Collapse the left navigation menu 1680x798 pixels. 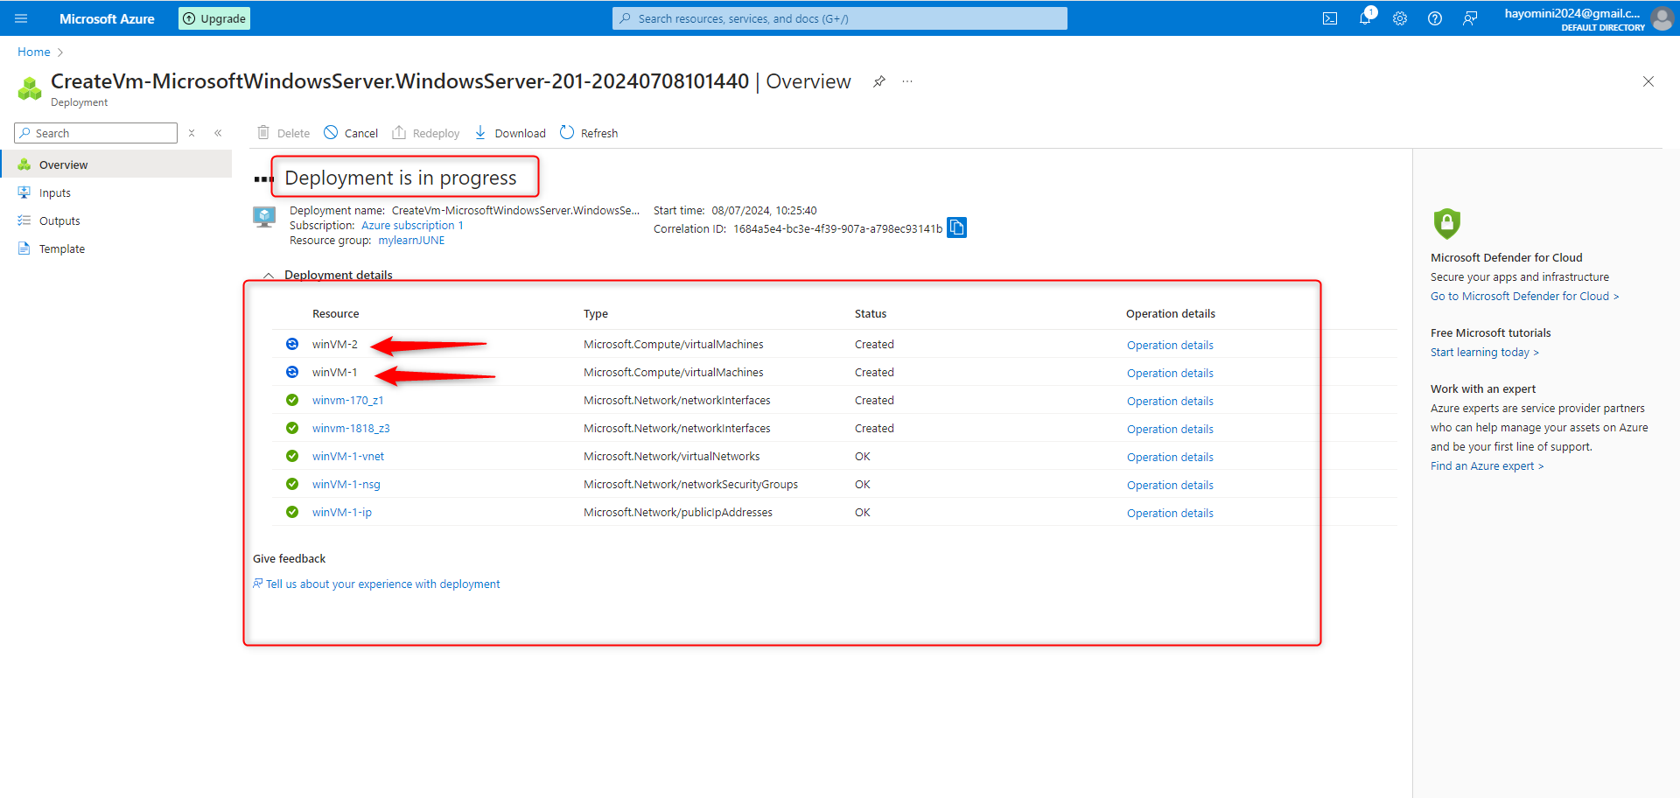[x=218, y=133]
